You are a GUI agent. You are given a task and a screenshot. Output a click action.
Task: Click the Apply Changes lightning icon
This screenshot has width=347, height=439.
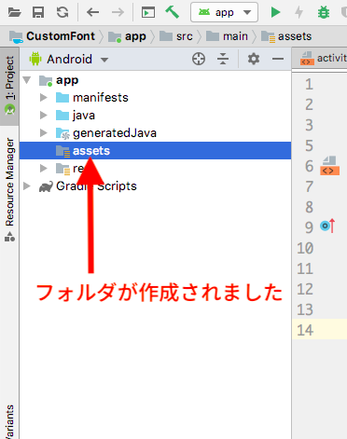pos(298,12)
